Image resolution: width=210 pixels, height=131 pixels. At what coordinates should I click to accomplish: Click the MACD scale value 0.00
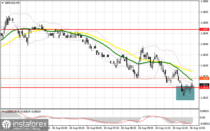click(x=202, y=117)
